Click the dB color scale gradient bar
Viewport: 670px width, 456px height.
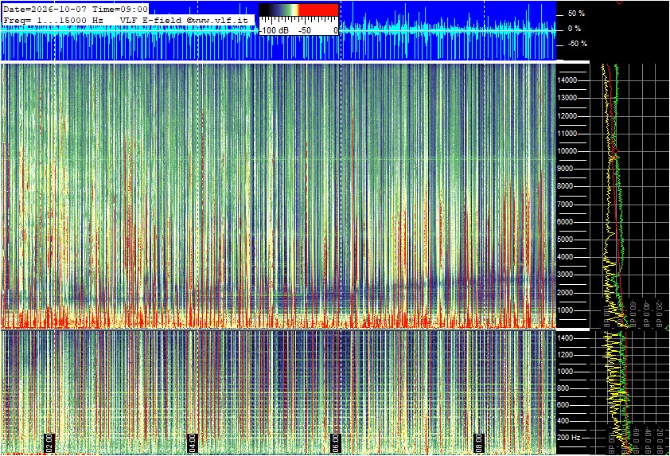pyautogui.click(x=298, y=10)
